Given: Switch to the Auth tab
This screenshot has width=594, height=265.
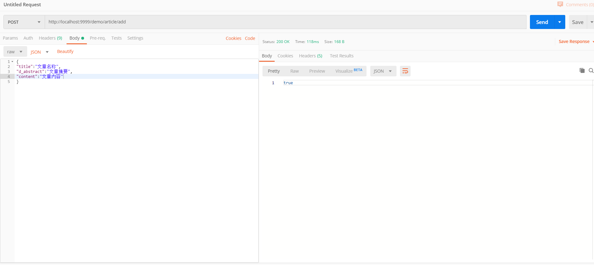Looking at the screenshot, I should (x=28, y=38).
